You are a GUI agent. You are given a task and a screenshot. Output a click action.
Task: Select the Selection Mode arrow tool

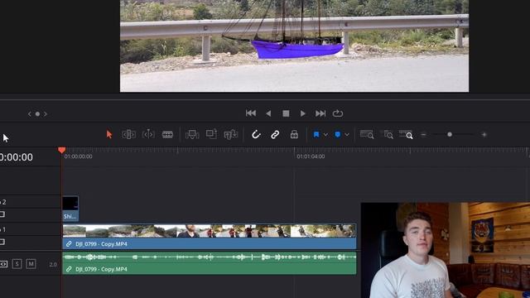[x=108, y=134]
